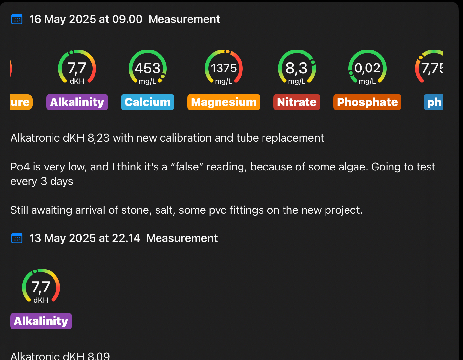Click the purple Alkalinity tag under 13 May
Viewport: 463px width, 360px height.
(x=41, y=321)
